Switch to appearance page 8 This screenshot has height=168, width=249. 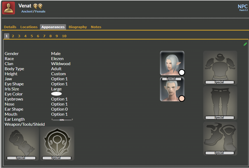pyautogui.click(x=51, y=36)
